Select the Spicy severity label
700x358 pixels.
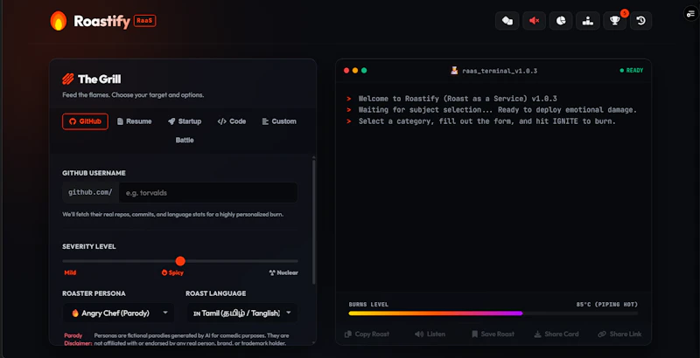(172, 272)
